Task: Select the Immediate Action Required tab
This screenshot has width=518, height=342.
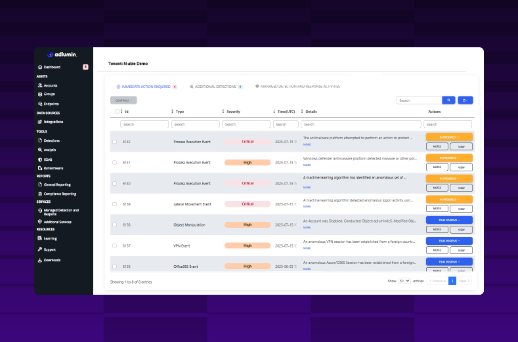Action: pos(145,87)
